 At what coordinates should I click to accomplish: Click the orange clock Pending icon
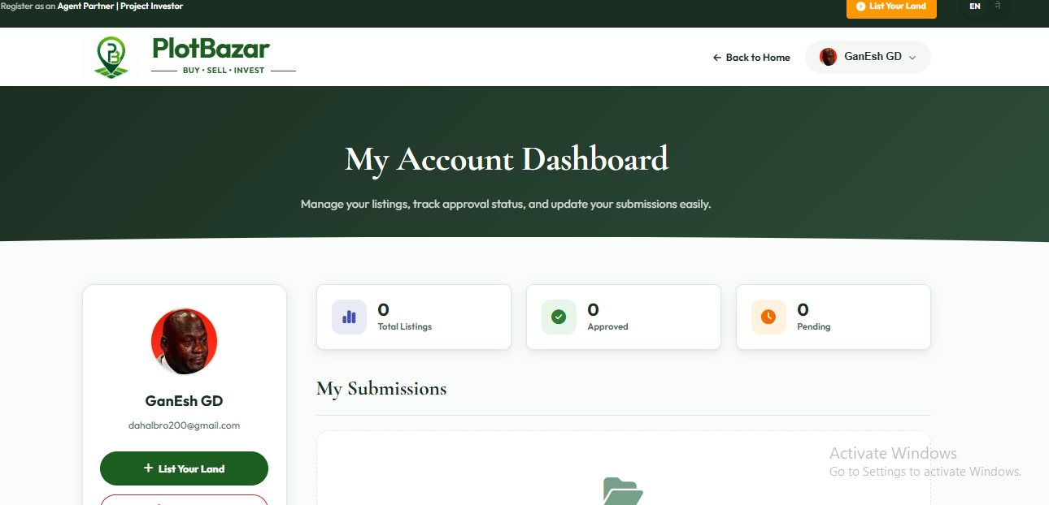(x=768, y=317)
